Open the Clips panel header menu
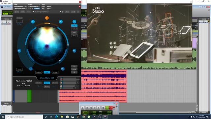The height and width of the screenshot is (119, 211). click(208, 19)
